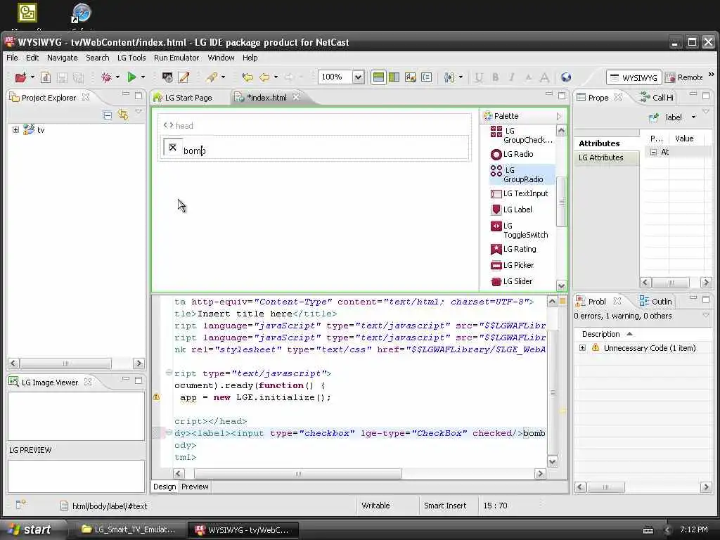The height and width of the screenshot is (540, 720).
Task: Toggle the bomb checkbox in design view
Action: coord(173,148)
